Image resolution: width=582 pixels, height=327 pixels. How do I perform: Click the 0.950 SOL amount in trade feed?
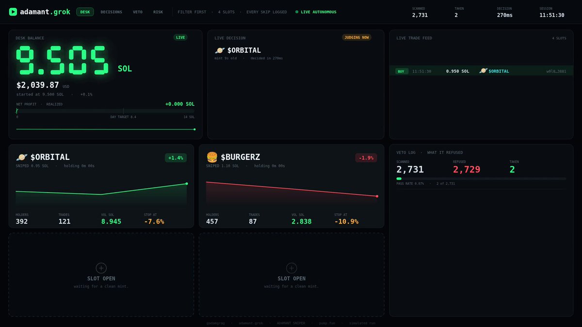tap(458, 71)
